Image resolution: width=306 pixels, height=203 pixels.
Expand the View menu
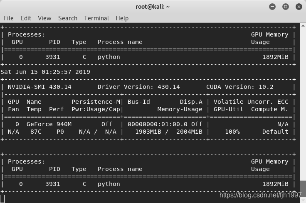44,18
